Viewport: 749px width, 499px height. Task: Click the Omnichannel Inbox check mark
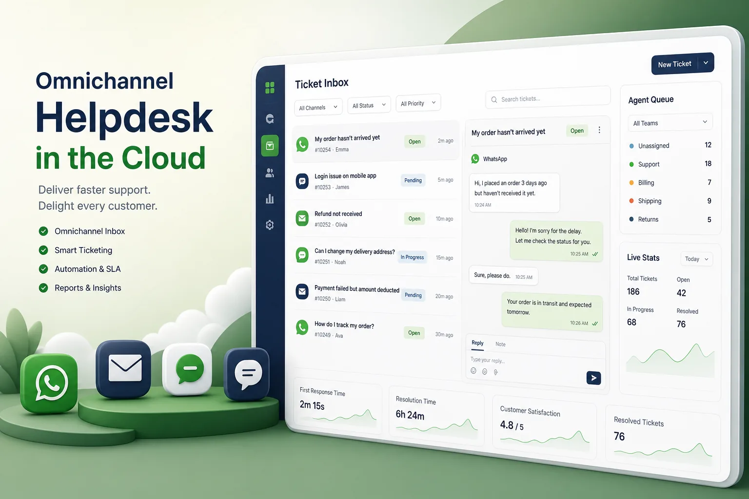(43, 231)
